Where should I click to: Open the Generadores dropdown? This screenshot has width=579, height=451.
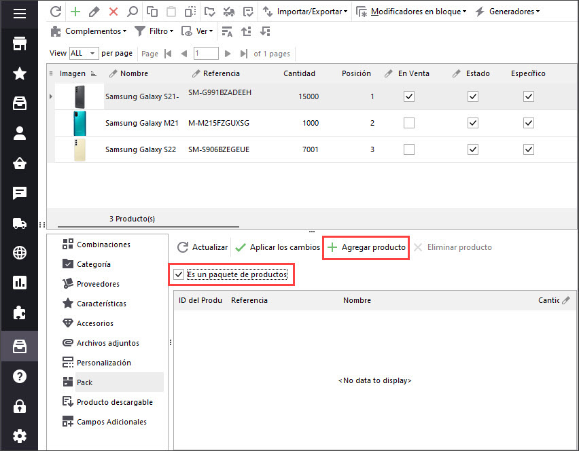click(508, 12)
